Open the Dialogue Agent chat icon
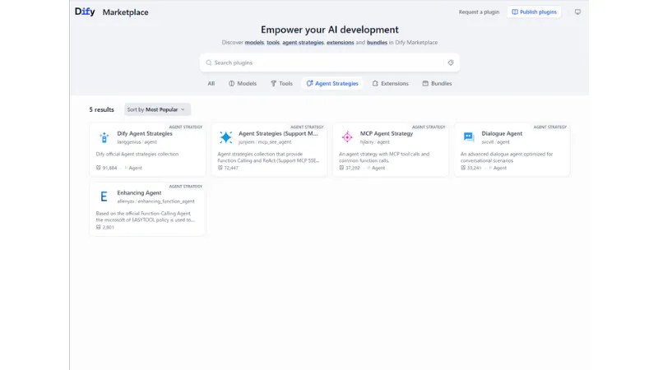658x370 pixels. (x=469, y=137)
